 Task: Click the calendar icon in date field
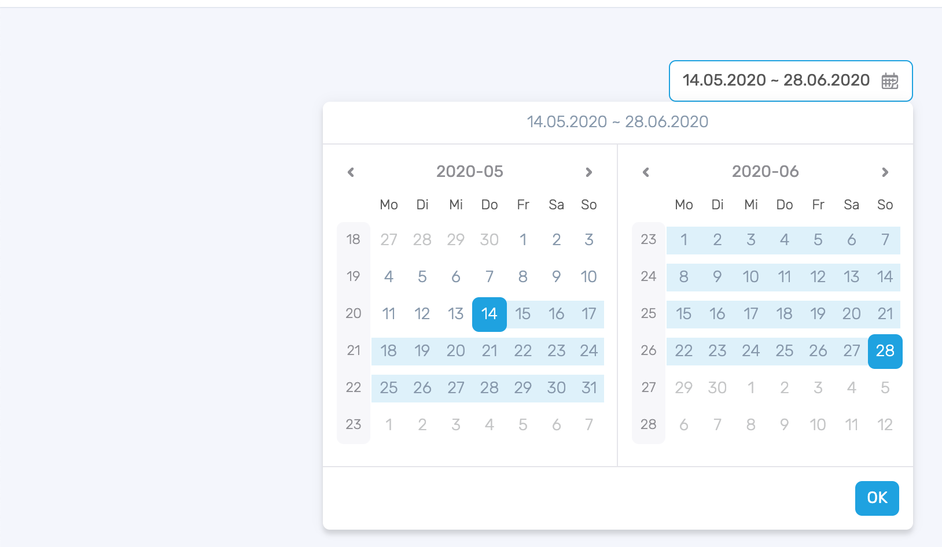click(x=889, y=81)
